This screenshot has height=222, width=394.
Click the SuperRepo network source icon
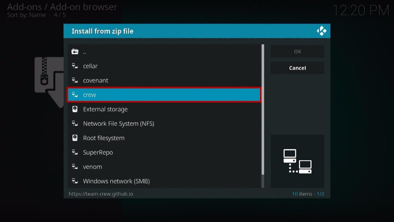(x=75, y=152)
